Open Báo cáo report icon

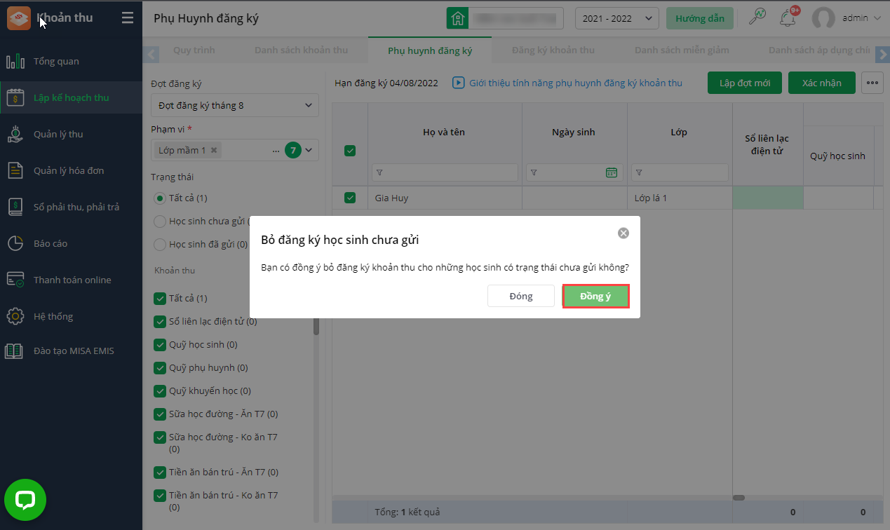15,244
